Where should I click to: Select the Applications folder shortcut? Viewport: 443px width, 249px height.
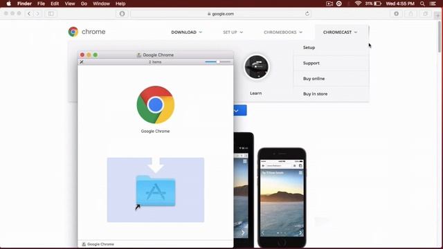pyautogui.click(x=155, y=191)
